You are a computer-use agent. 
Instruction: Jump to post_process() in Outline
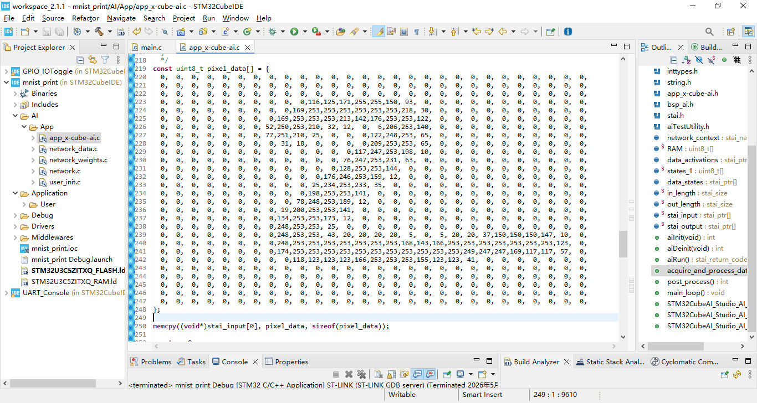tap(697, 281)
